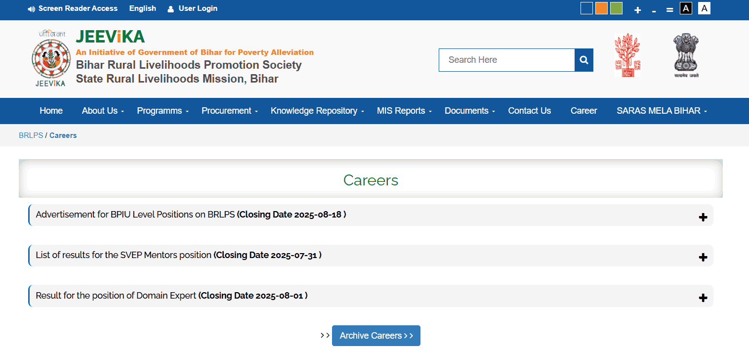Switch to normal contrast with white A toggle
The image size is (749, 351).
click(x=704, y=8)
